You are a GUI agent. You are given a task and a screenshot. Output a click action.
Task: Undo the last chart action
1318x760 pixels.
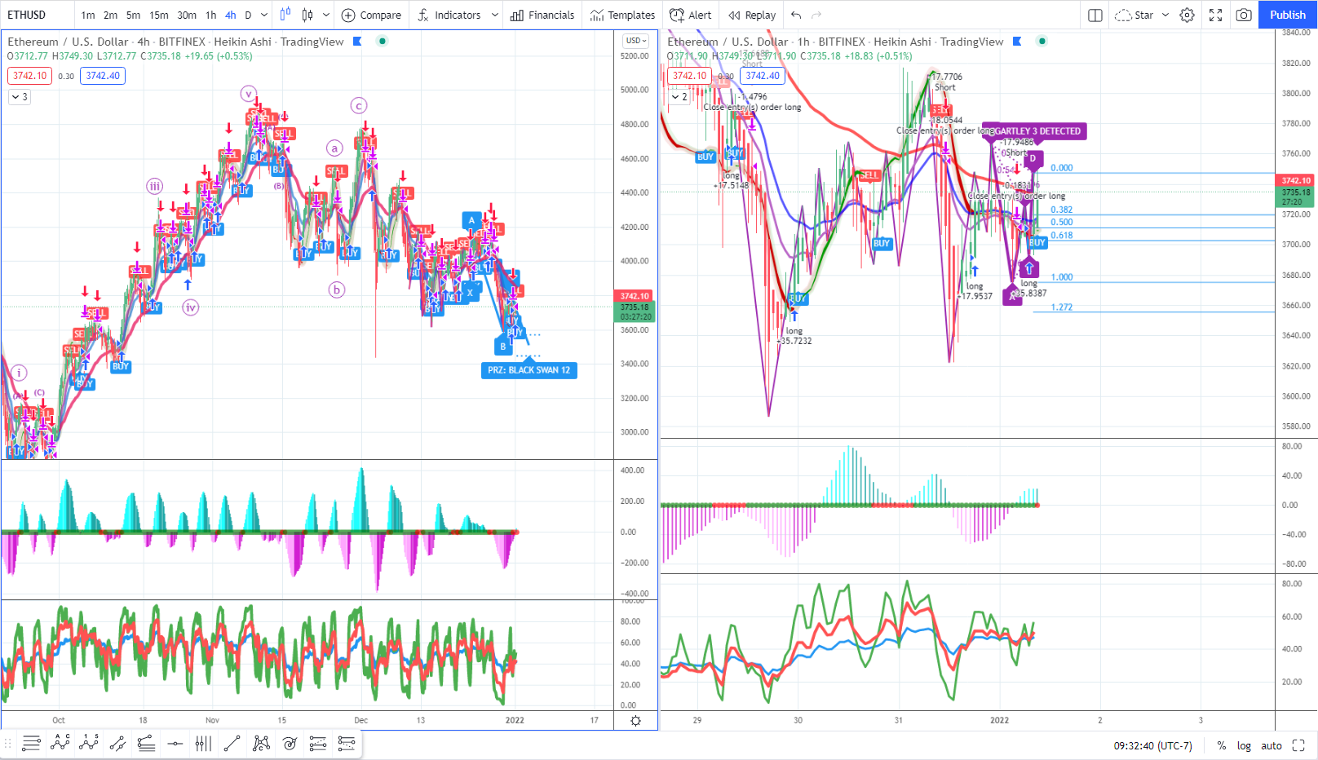[x=796, y=15]
